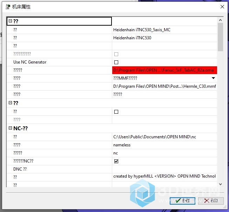This screenshot has width=229, height=212.
Task: Click the C:\Users\Public\Documents\OPEN MIND\nc directory field
Action: [164, 137]
